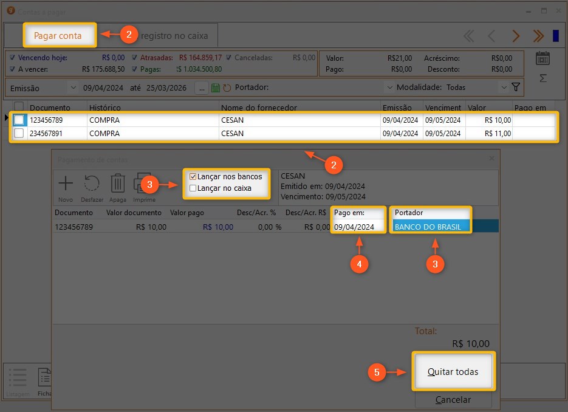Click the Novo plus icon
The image size is (568, 412).
(66, 184)
